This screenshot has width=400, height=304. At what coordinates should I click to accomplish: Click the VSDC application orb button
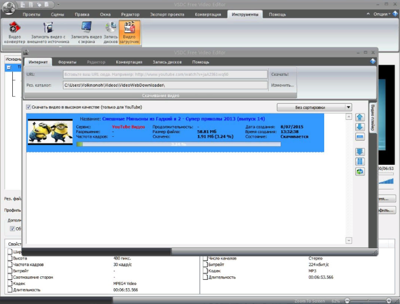[x=9, y=8]
